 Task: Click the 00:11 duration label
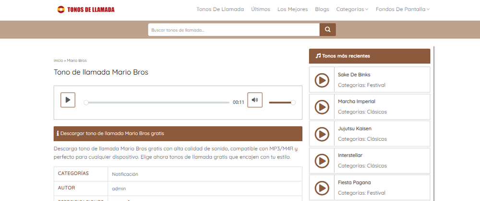239,102
